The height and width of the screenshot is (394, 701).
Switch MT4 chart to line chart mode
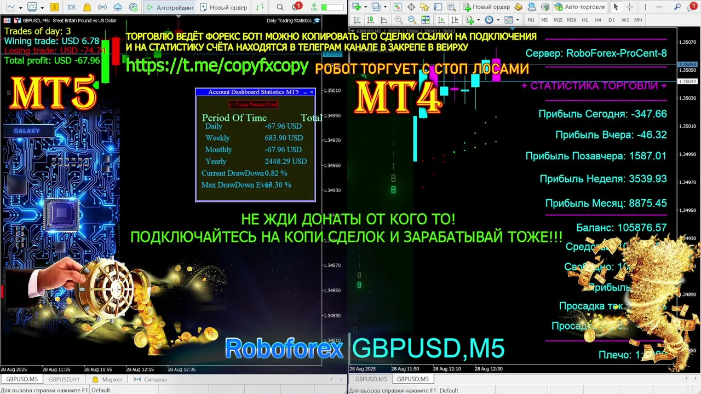(384, 20)
